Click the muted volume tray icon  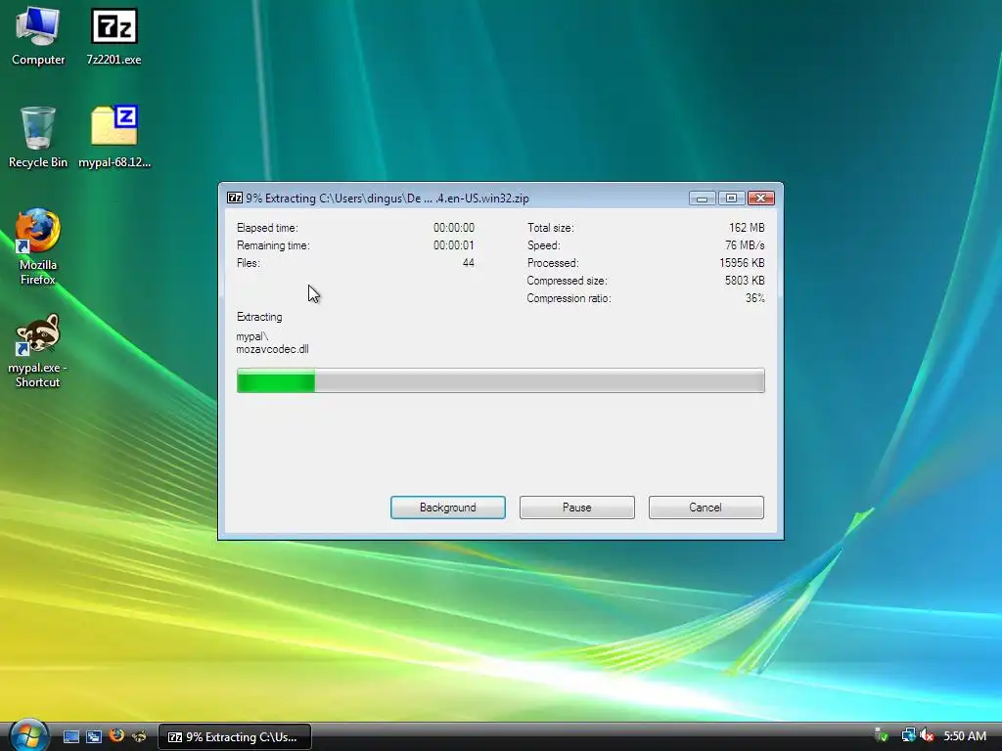click(x=927, y=735)
